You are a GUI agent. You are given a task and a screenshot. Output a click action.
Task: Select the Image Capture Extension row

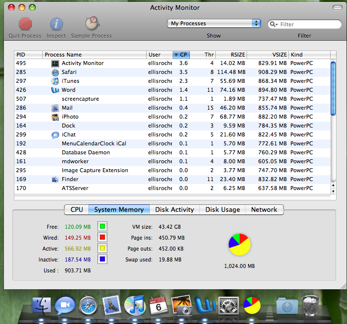coord(173,171)
